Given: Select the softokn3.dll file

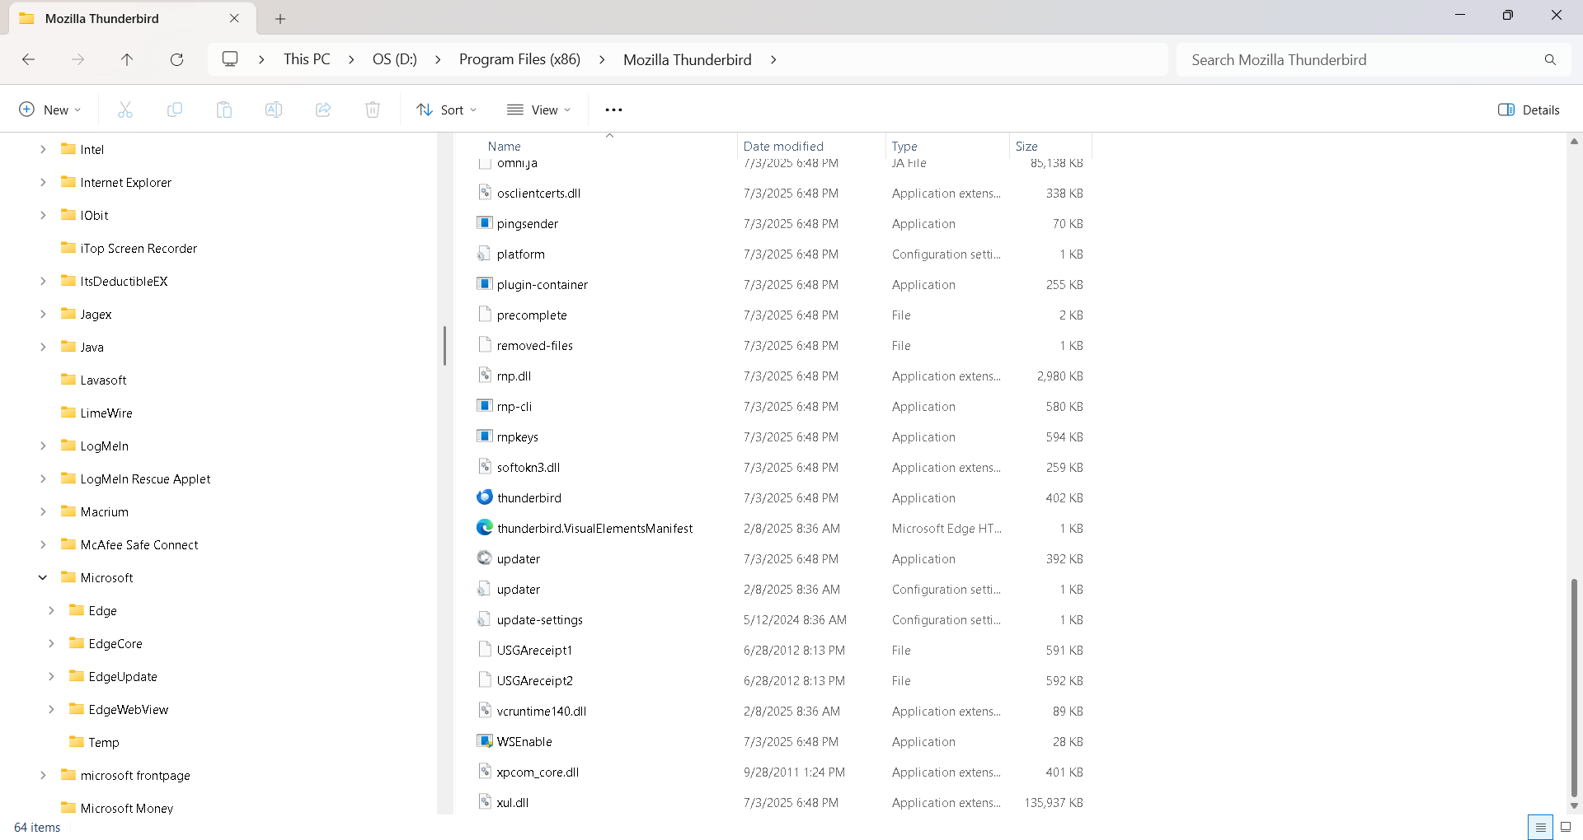Looking at the screenshot, I should [528, 467].
